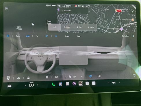141x106 pixels.
Task: Tap the 4:59 pm clock
Action: point(81,6)
